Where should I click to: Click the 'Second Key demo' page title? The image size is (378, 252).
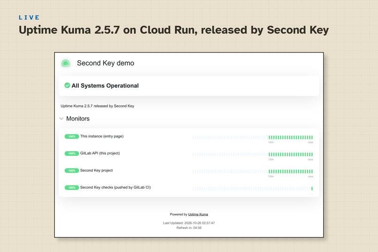[106, 63]
